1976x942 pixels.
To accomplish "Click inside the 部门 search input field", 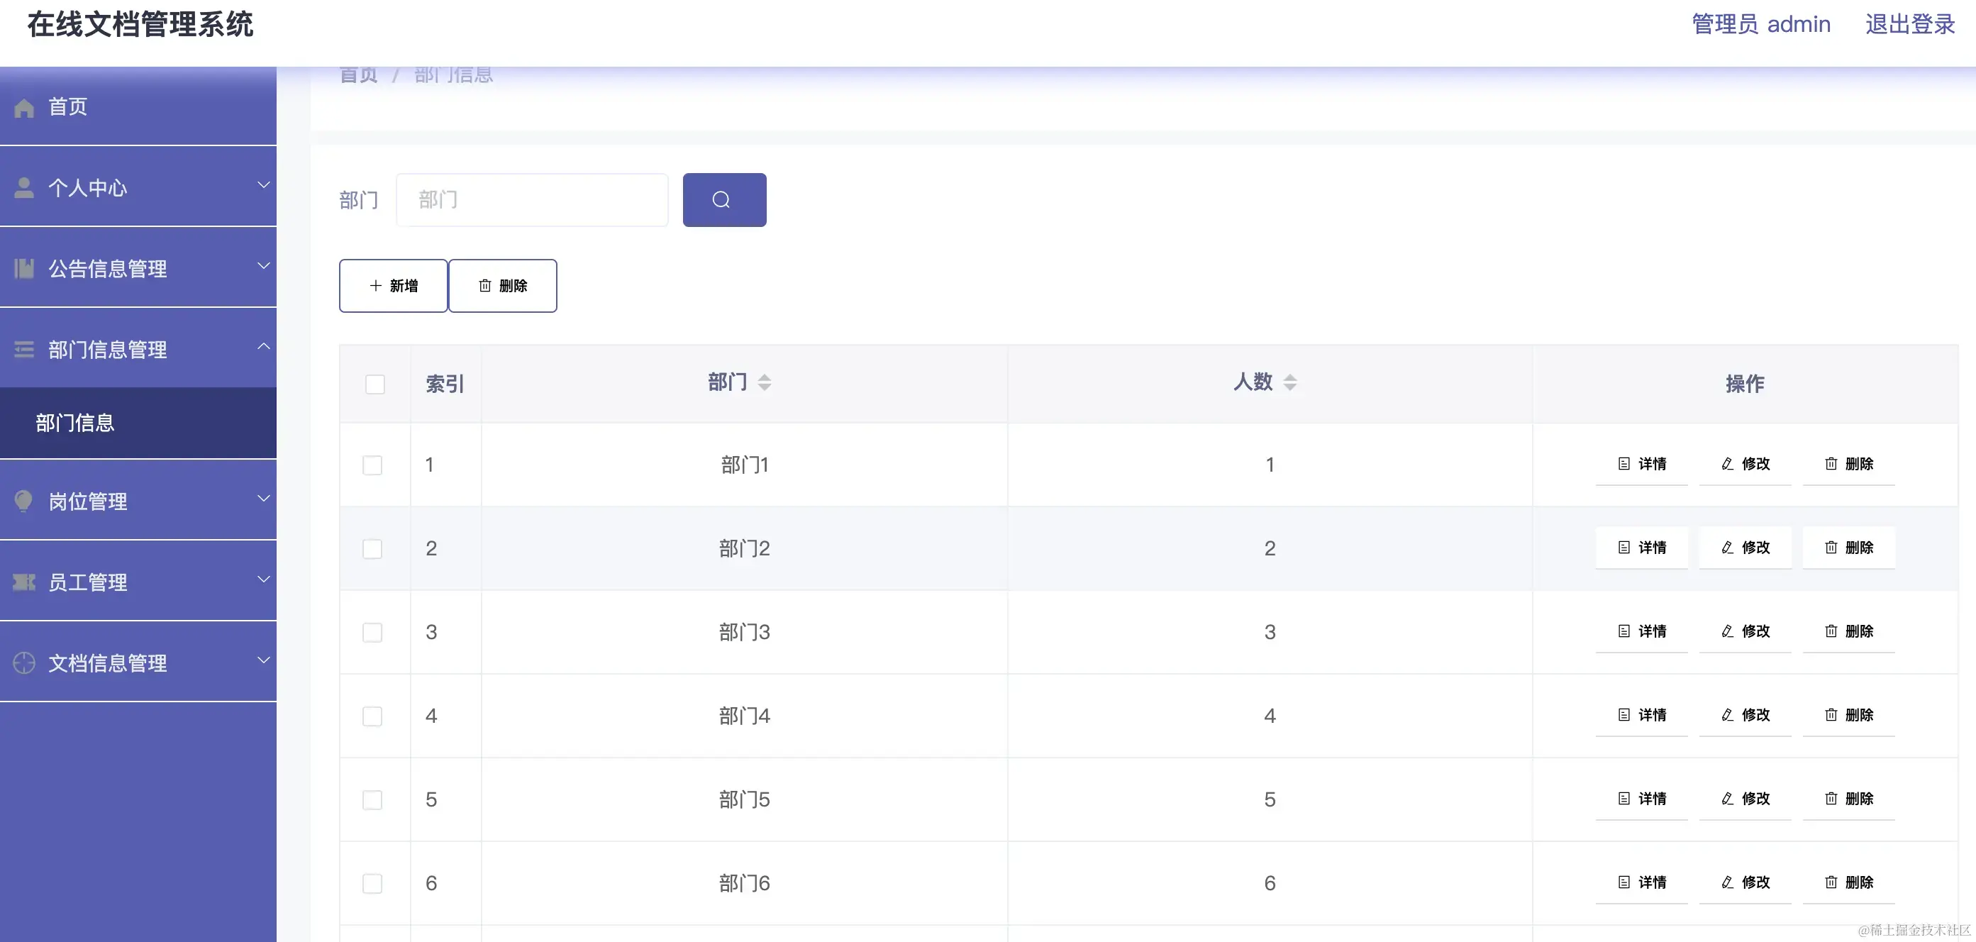I will [533, 199].
